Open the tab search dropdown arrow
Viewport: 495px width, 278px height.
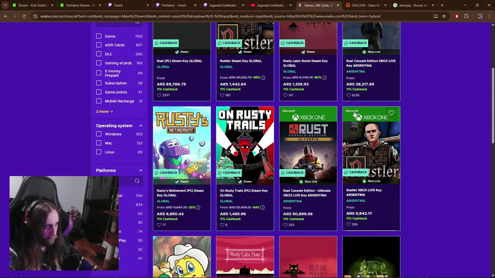5,5
